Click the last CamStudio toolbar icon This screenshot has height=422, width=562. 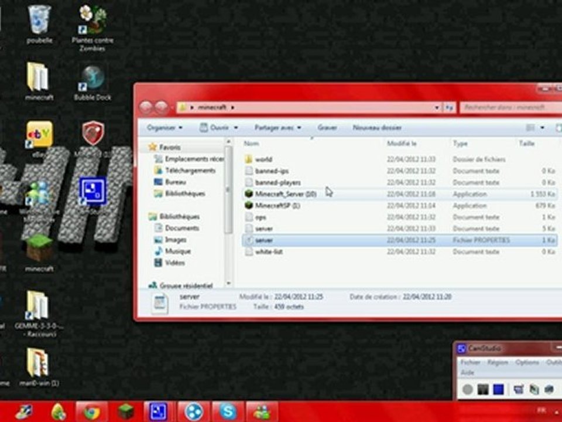pos(549,389)
